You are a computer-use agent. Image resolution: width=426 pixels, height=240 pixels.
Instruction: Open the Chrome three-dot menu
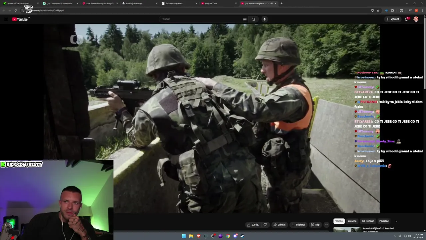coord(422,10)
